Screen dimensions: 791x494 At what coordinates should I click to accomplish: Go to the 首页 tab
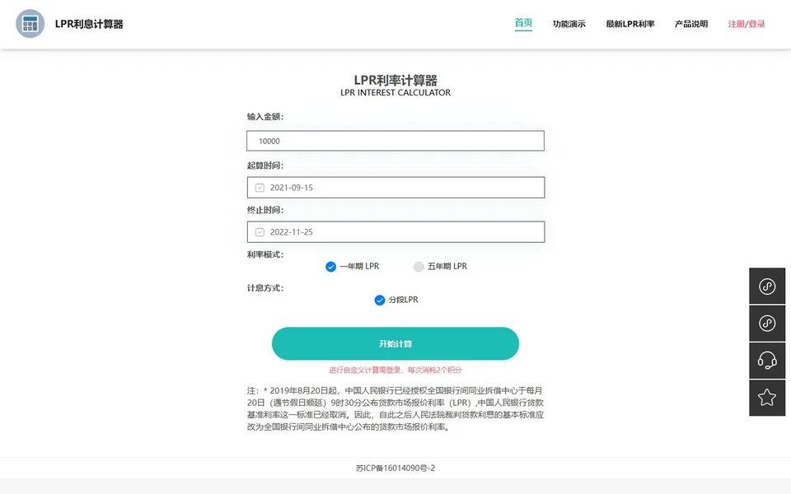523,23
